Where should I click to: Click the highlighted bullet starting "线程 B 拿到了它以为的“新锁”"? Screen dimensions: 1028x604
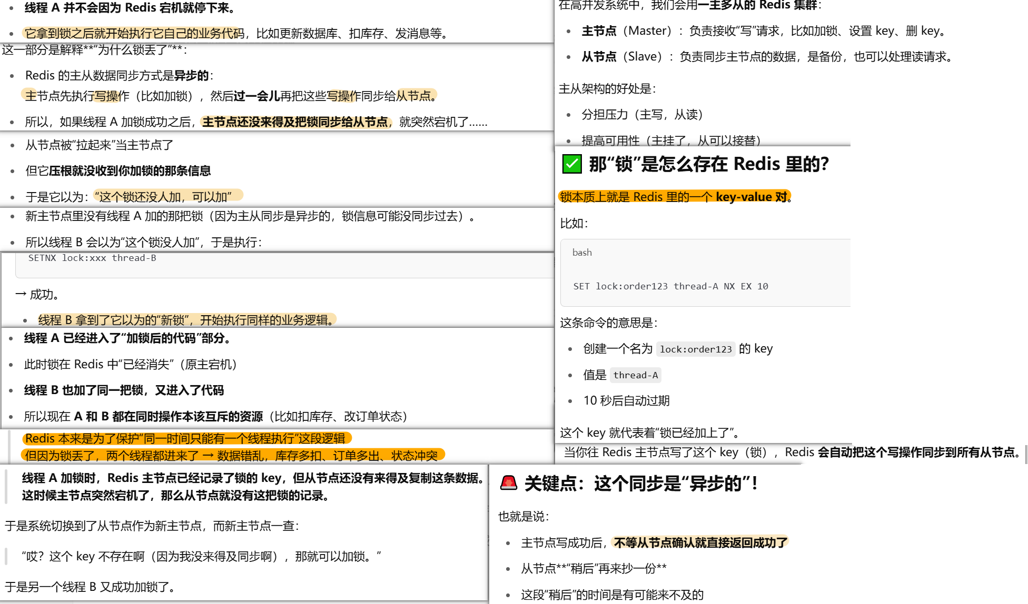(187, 320)
